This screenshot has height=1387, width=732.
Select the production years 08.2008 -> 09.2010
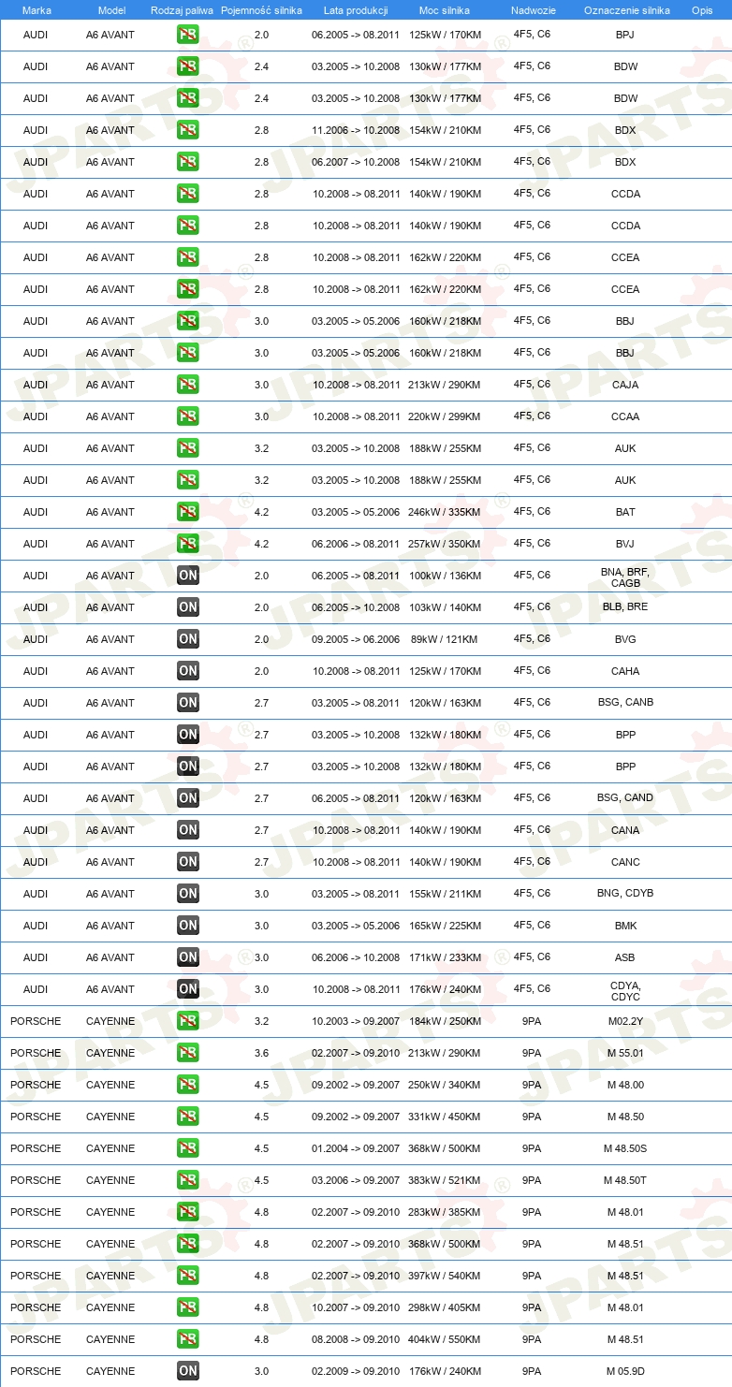point(356,1339)
